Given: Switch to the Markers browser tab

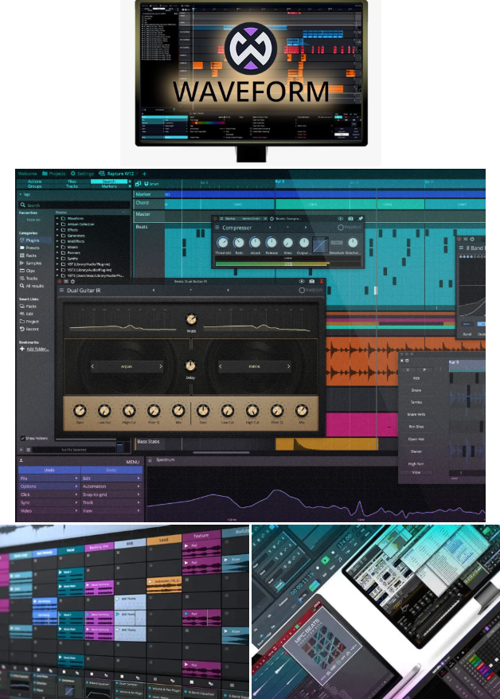Looking at the screenshot, I should (x=109, y=186).
